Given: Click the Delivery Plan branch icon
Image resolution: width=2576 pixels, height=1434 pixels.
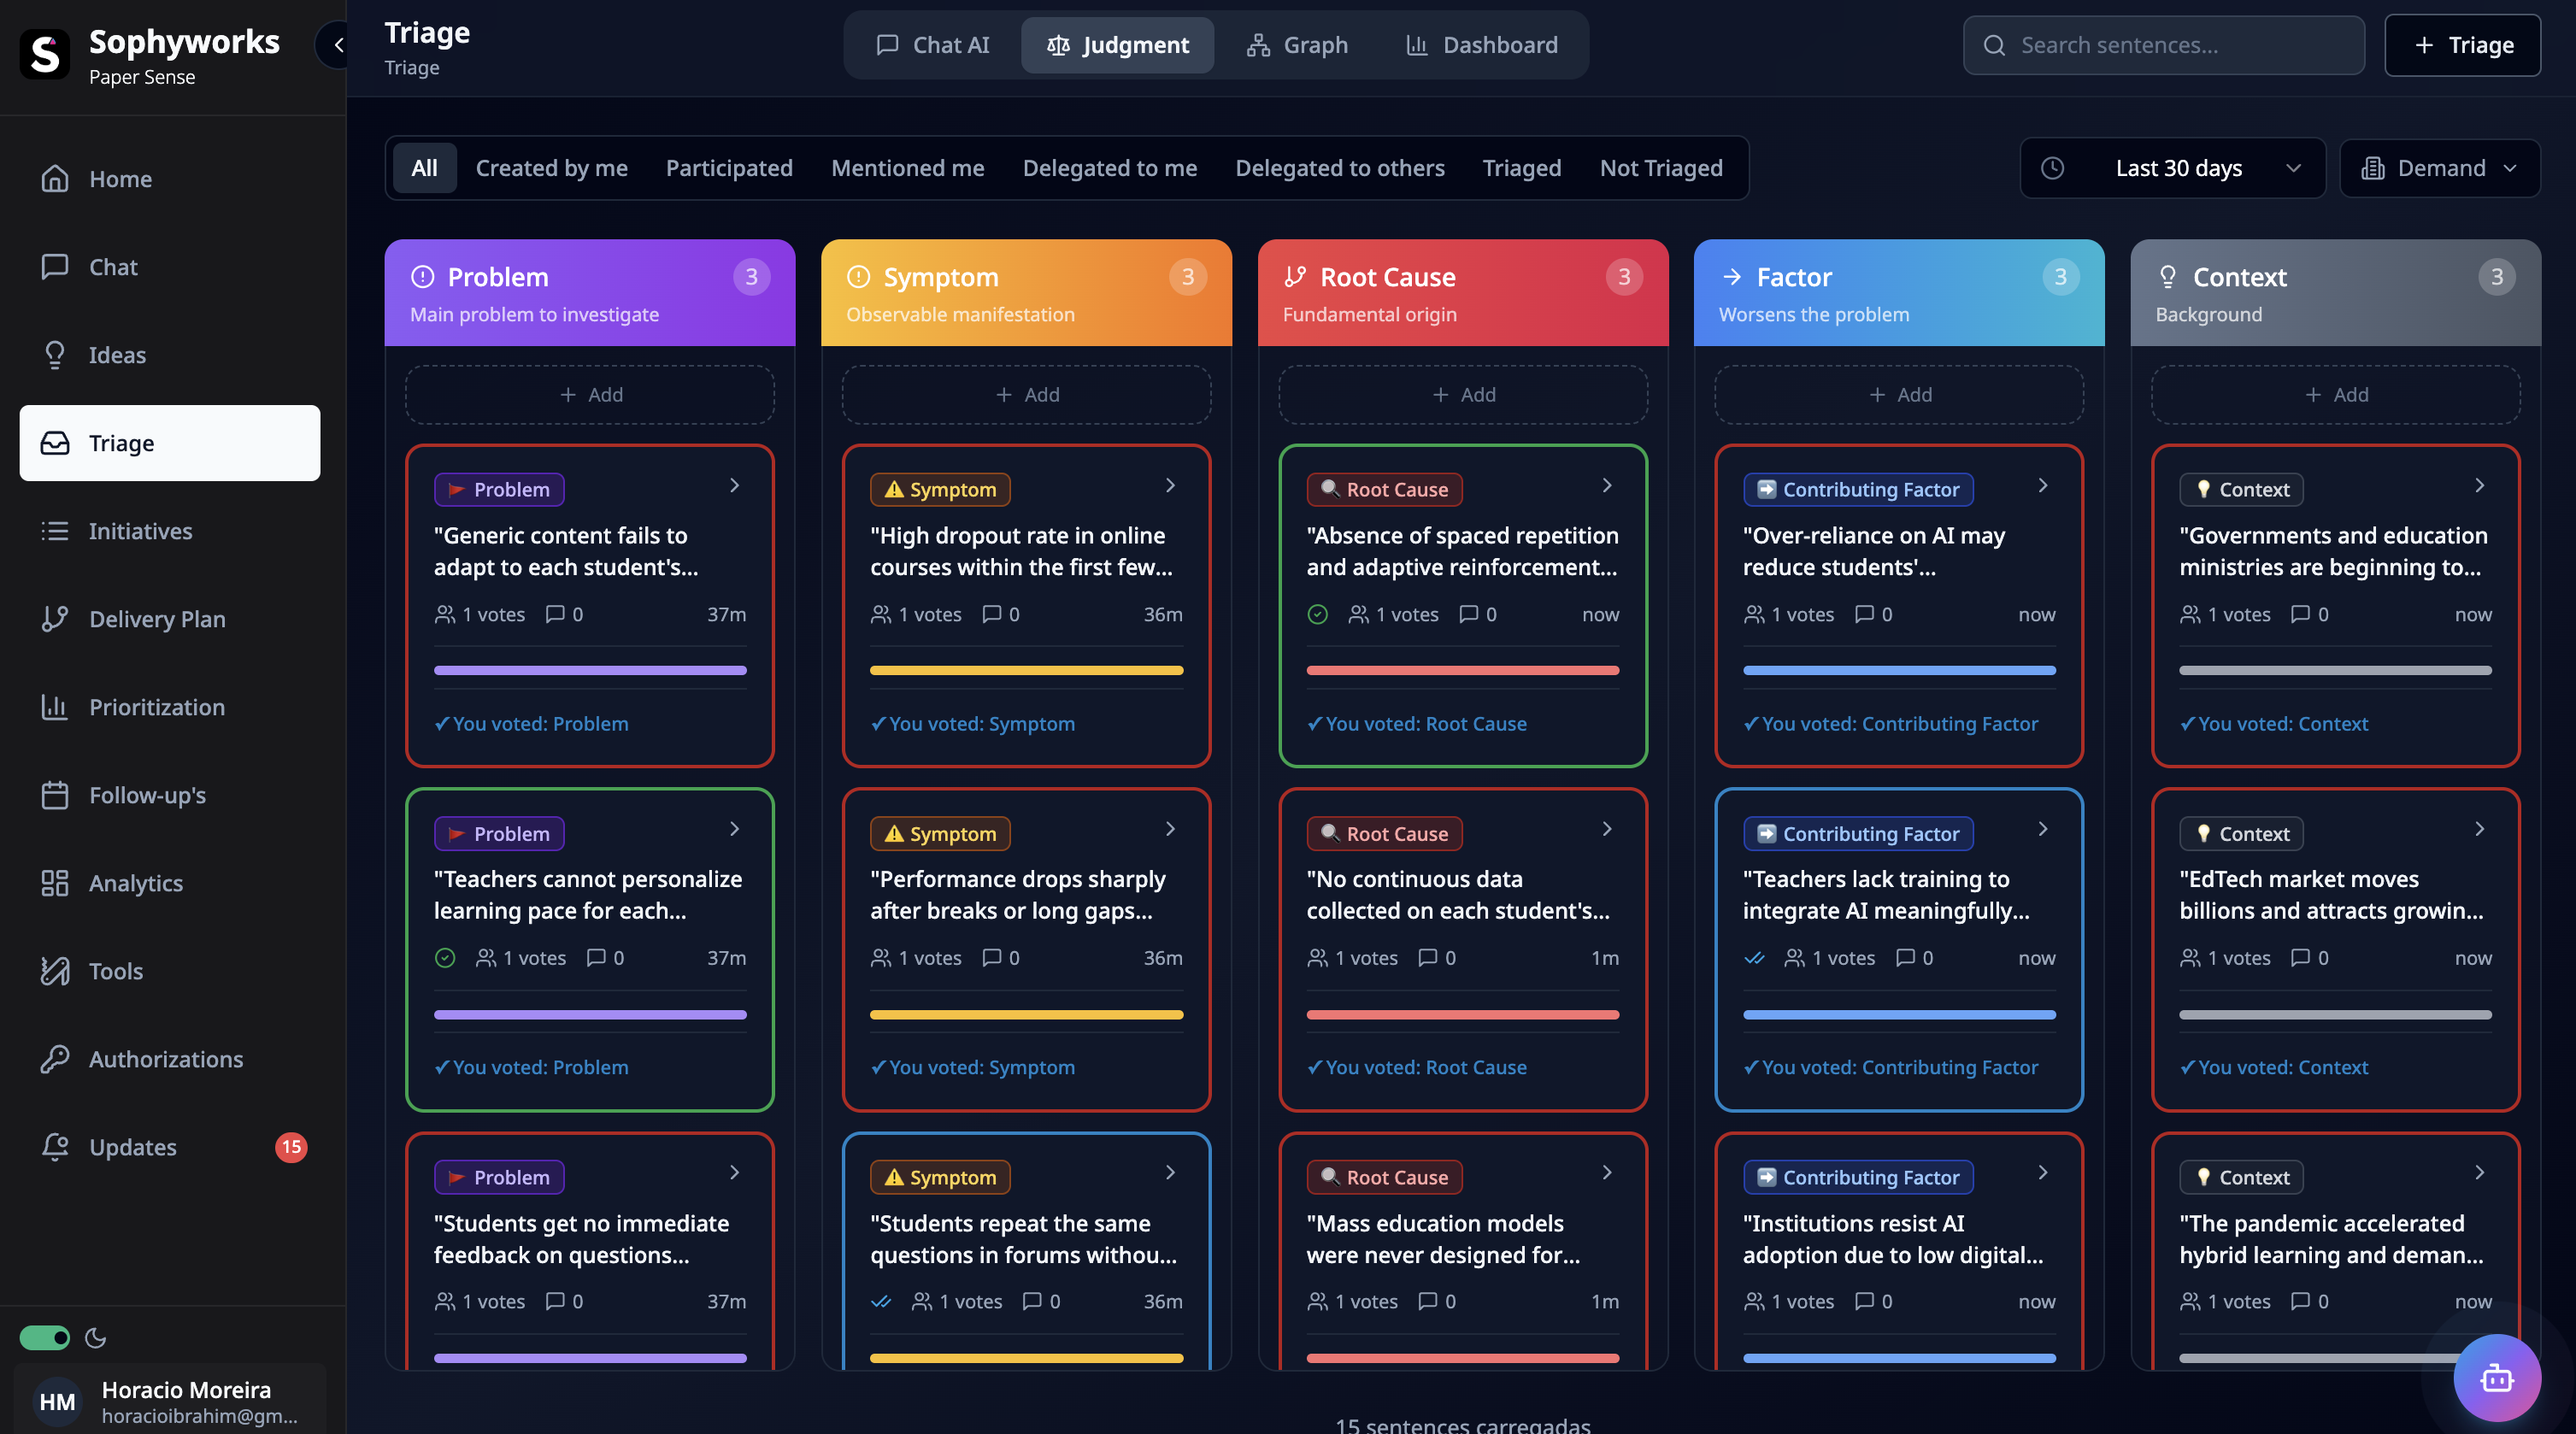Looking at the screenshot, I should (55, 619).
